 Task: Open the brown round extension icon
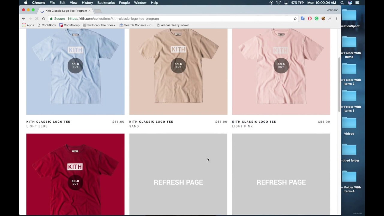323,19
